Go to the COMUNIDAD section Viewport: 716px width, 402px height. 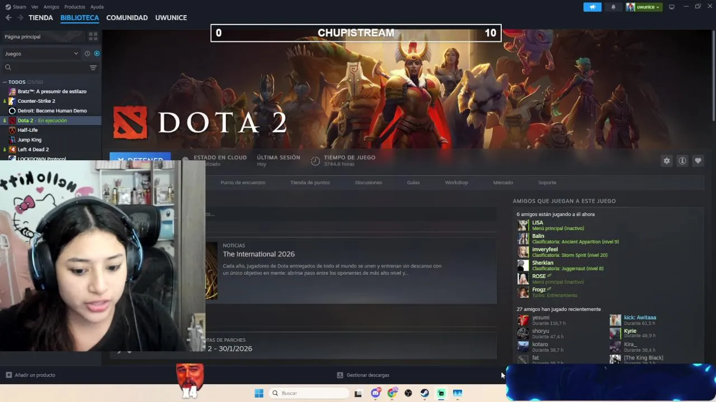[127, 18]
